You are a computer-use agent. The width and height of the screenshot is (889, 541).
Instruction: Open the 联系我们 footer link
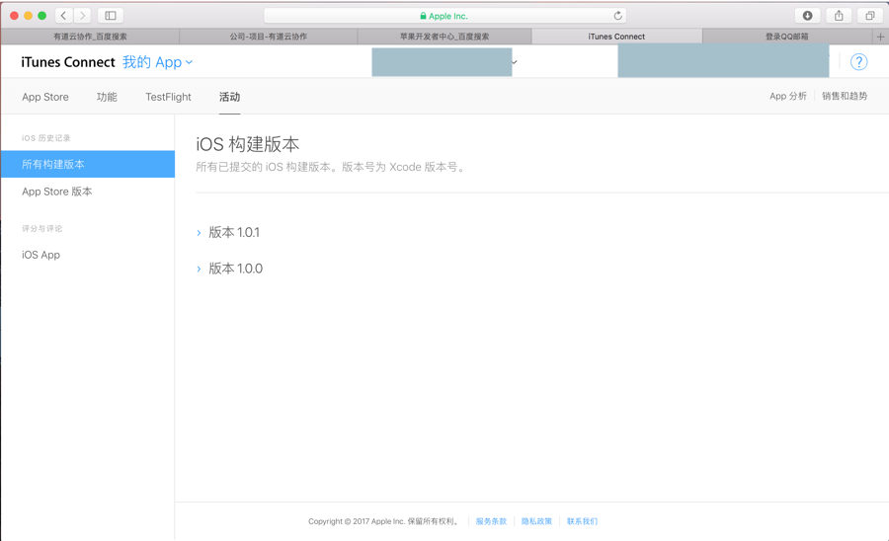click(x=582, y=521)
